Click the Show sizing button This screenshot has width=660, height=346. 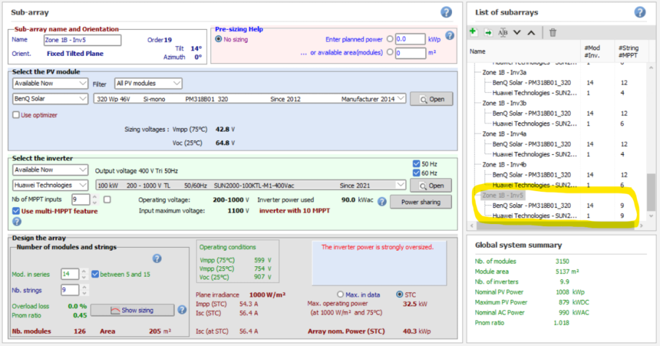(x=131, y=310)
